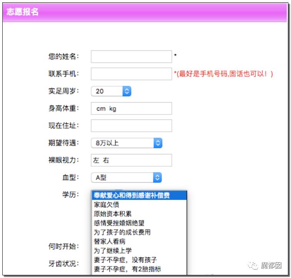Viewport: 291px width, 278px height.
Task: Click the 实足周岁 field label
Action: click(x=64, y=91)
